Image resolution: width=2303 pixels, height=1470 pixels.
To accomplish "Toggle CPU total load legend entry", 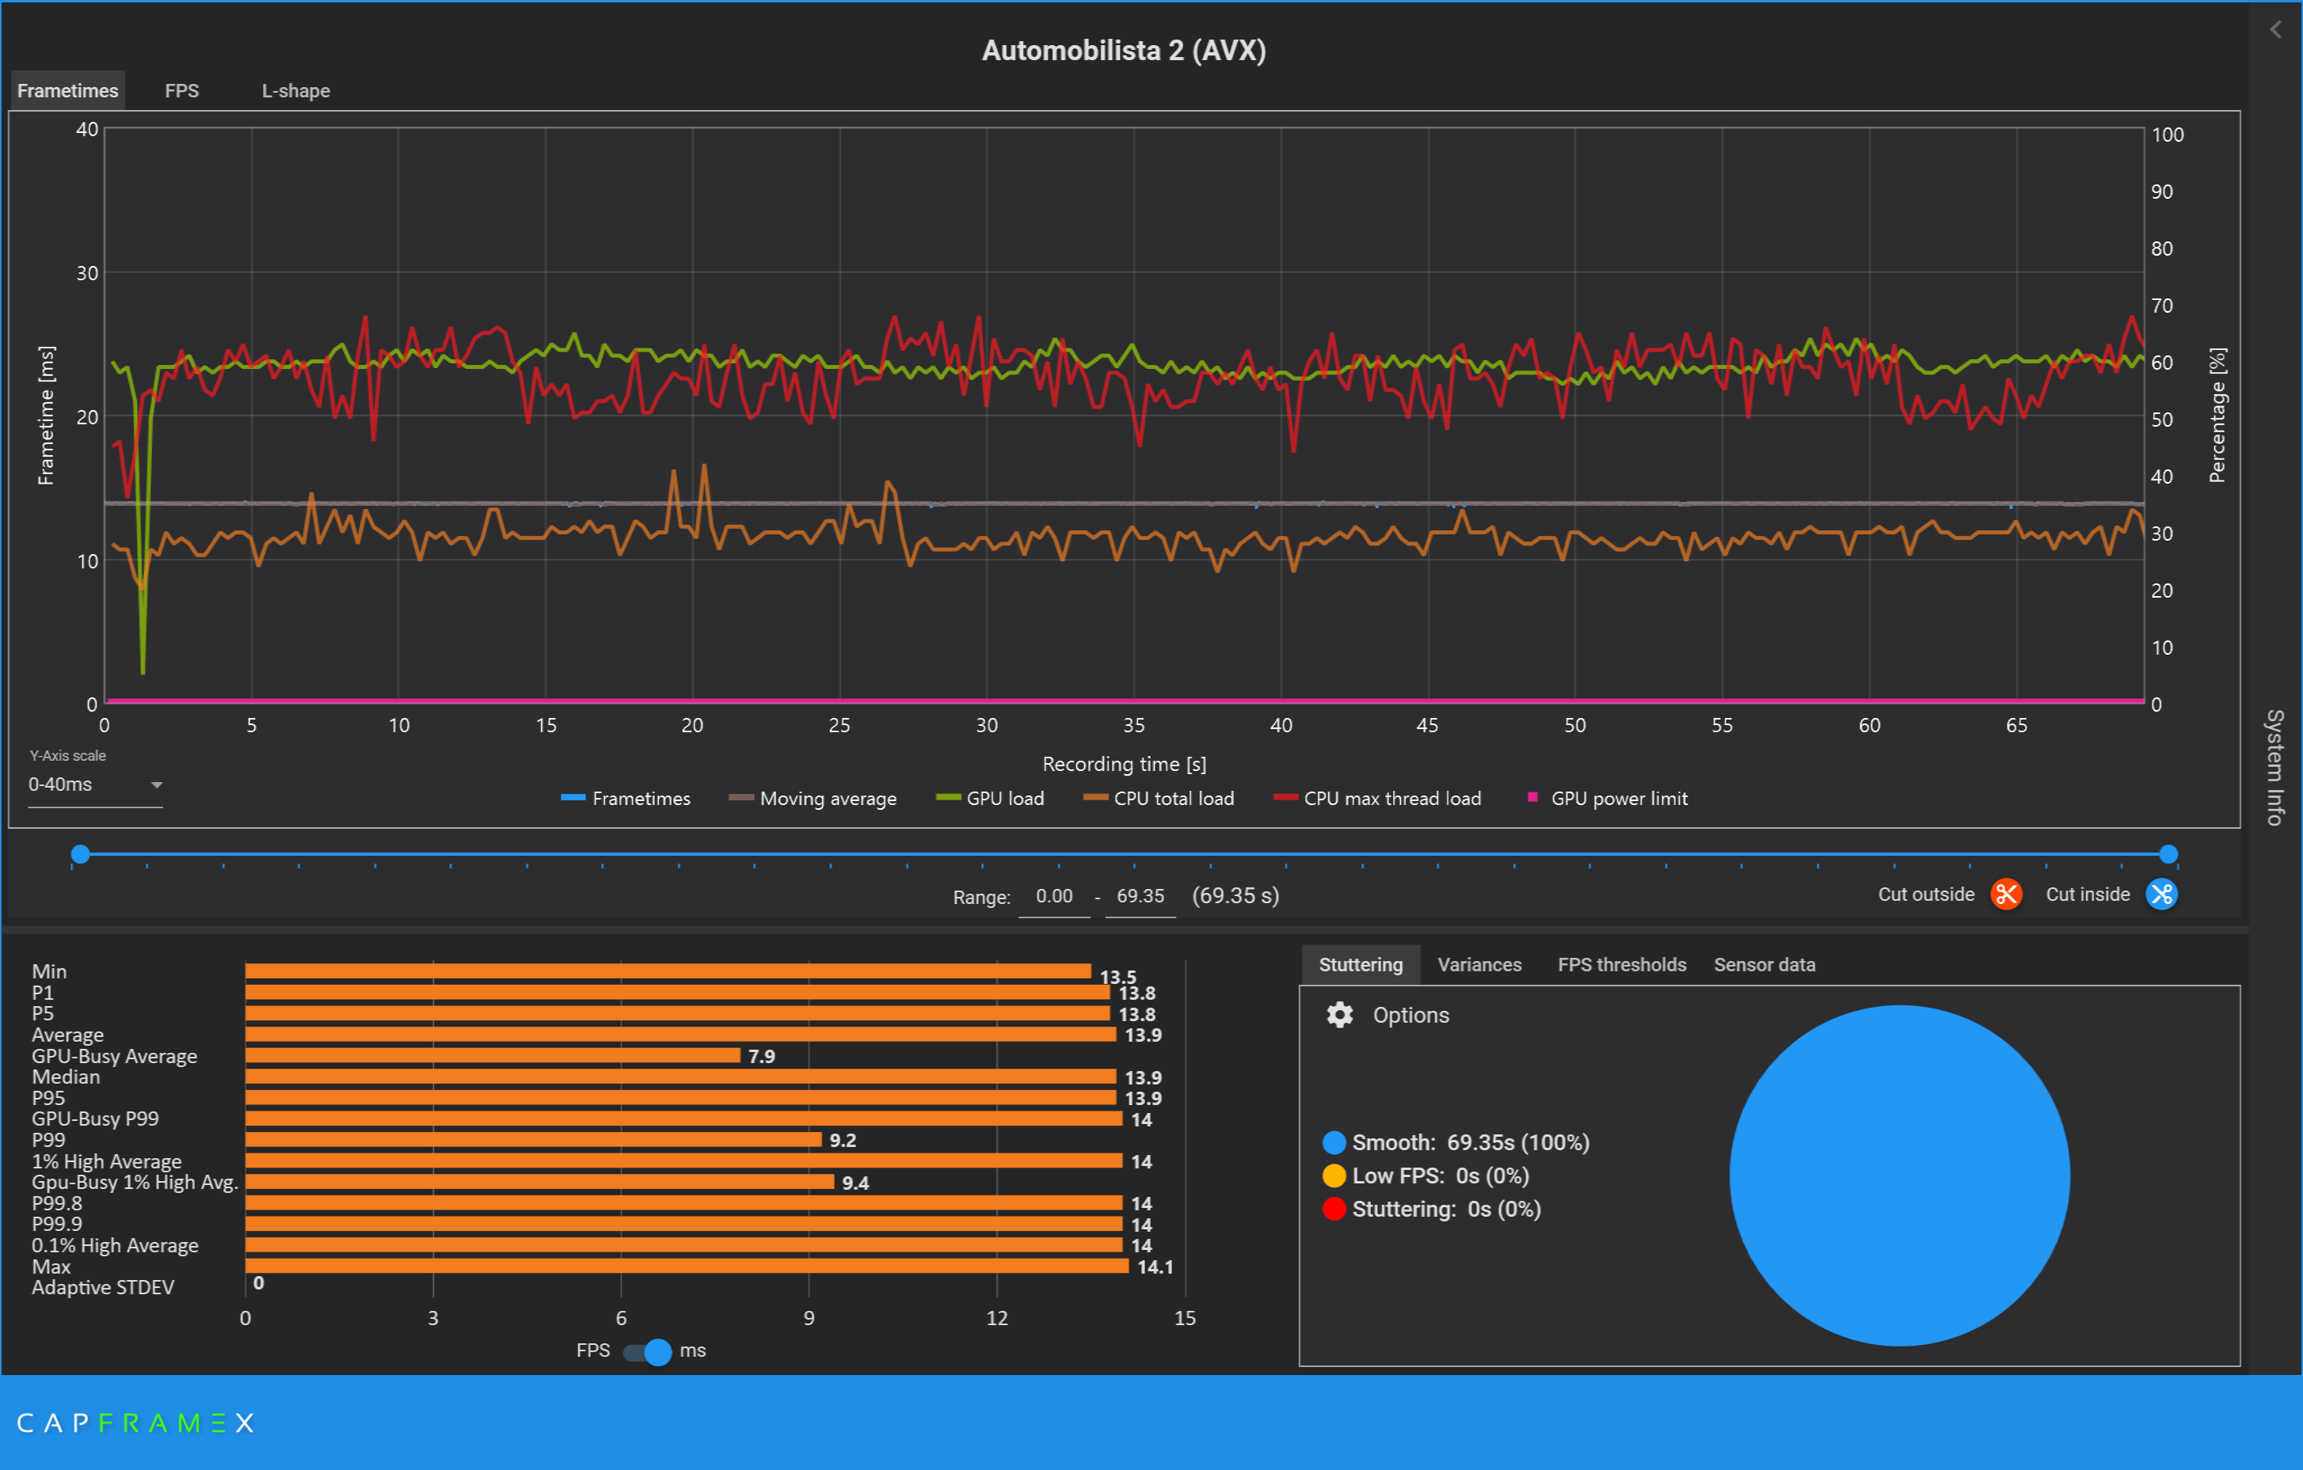I will pos(1158,798).
